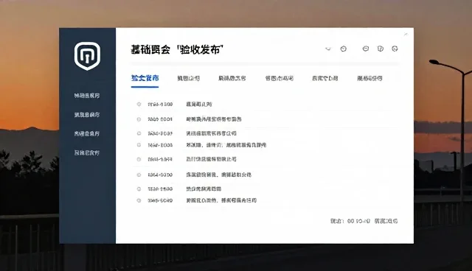Viewport: 472px width, 271px height.
Task: Click the status text at the bottom right
Action: (x=364, y=221)
